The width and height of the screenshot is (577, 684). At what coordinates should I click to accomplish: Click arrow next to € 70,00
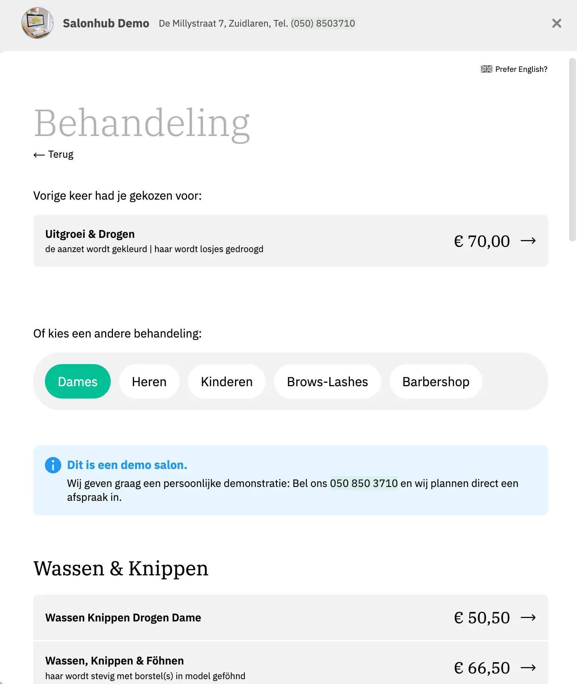(x=528, y=241)
